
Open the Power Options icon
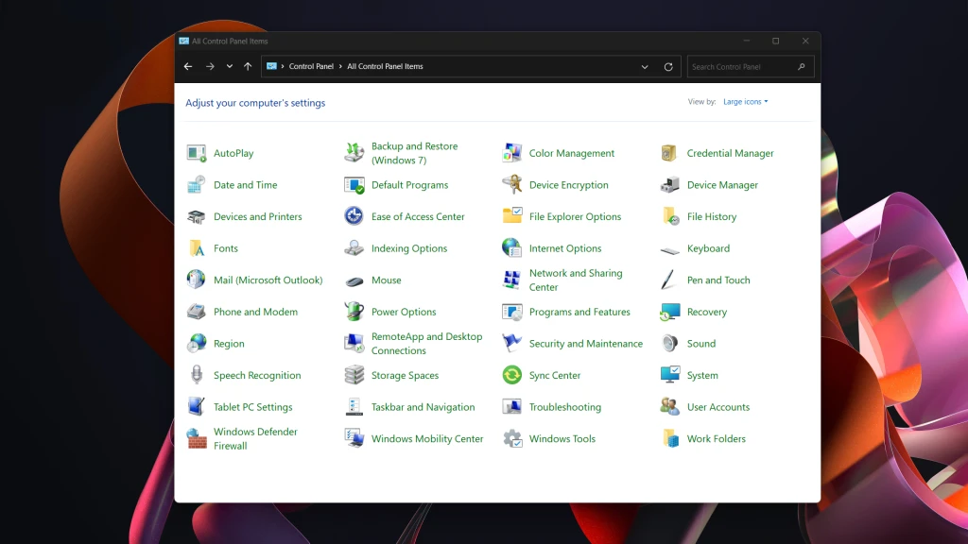354,312
